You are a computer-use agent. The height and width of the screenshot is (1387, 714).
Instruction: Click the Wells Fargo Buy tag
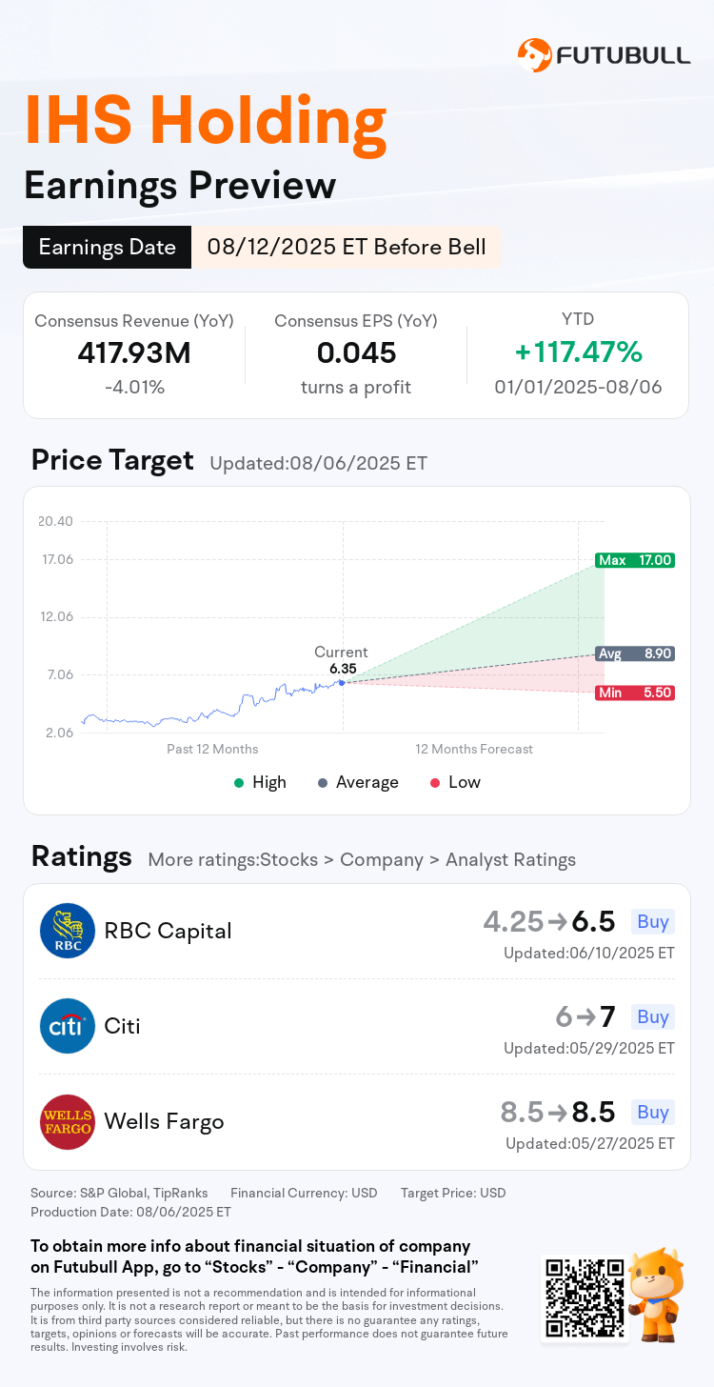(653, 1112)
